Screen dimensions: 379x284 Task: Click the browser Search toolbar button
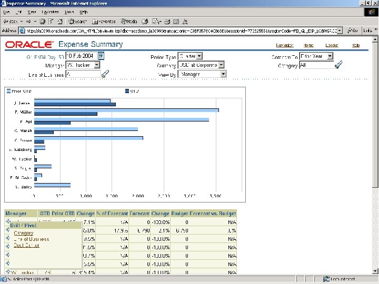point(77,22)
